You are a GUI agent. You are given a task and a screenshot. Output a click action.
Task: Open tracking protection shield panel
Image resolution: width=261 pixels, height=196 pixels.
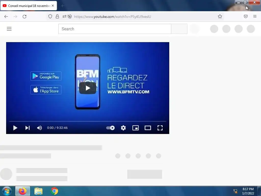pos(50,16)
